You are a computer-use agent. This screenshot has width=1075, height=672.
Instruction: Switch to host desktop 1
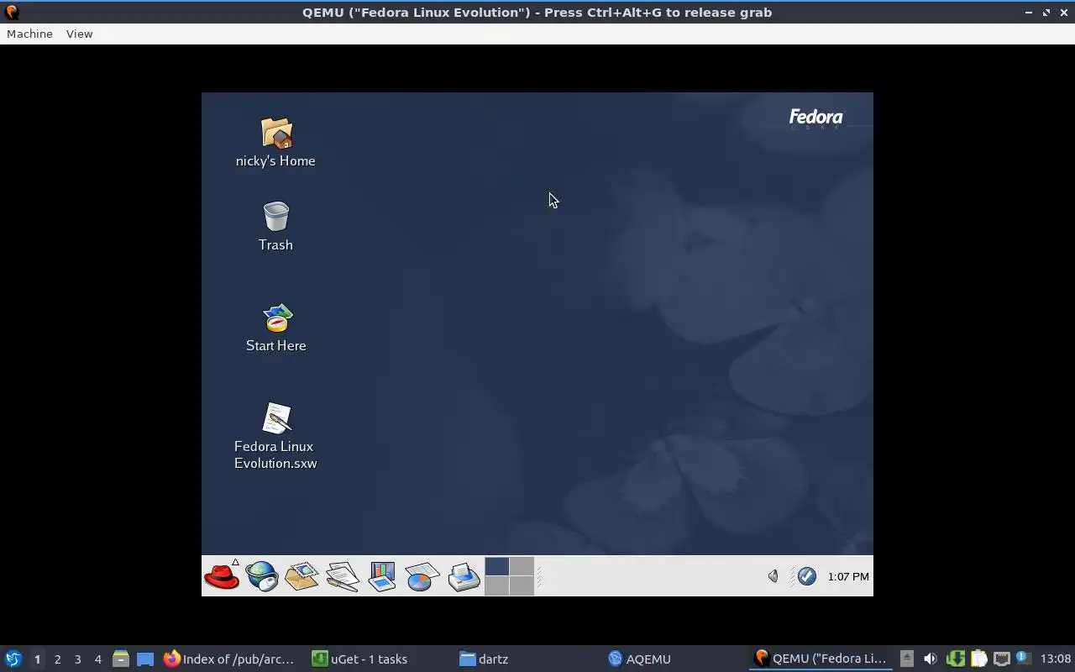click(x=37, y=659)
